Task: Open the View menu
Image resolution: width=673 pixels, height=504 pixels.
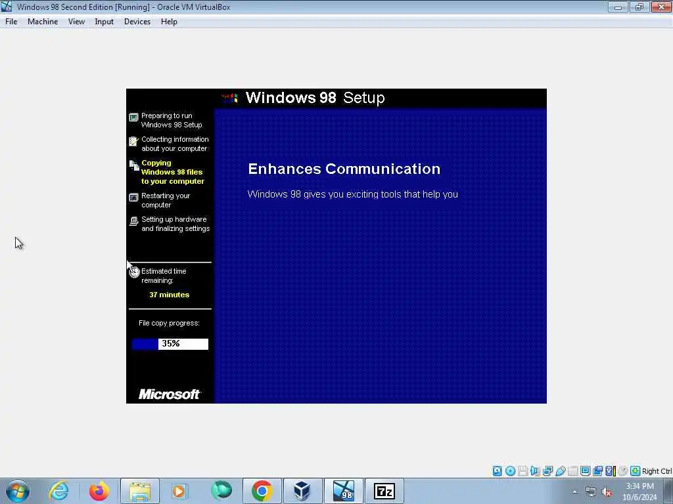Action: pos(76,22)
